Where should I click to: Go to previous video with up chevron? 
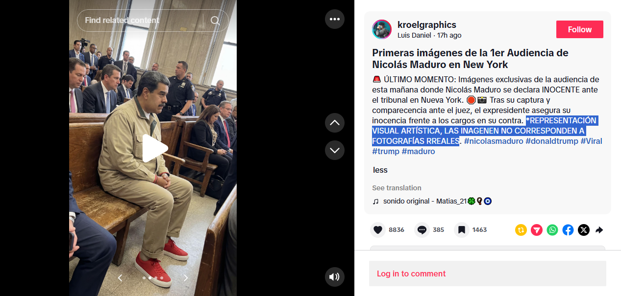[x=335, y=123]
